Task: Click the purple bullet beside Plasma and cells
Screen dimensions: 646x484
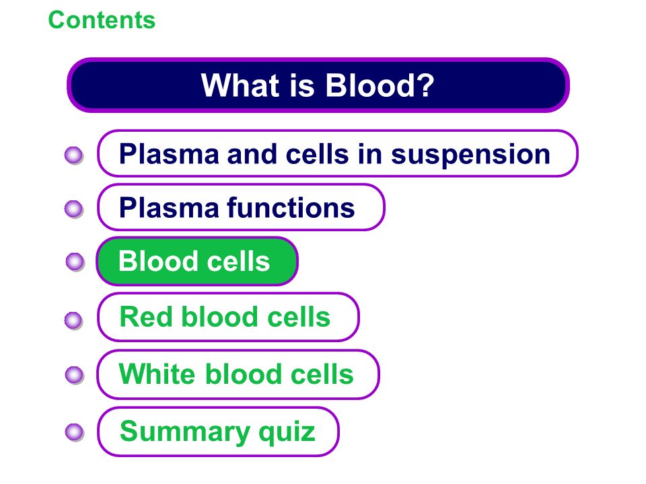Action: coord(74,155)
